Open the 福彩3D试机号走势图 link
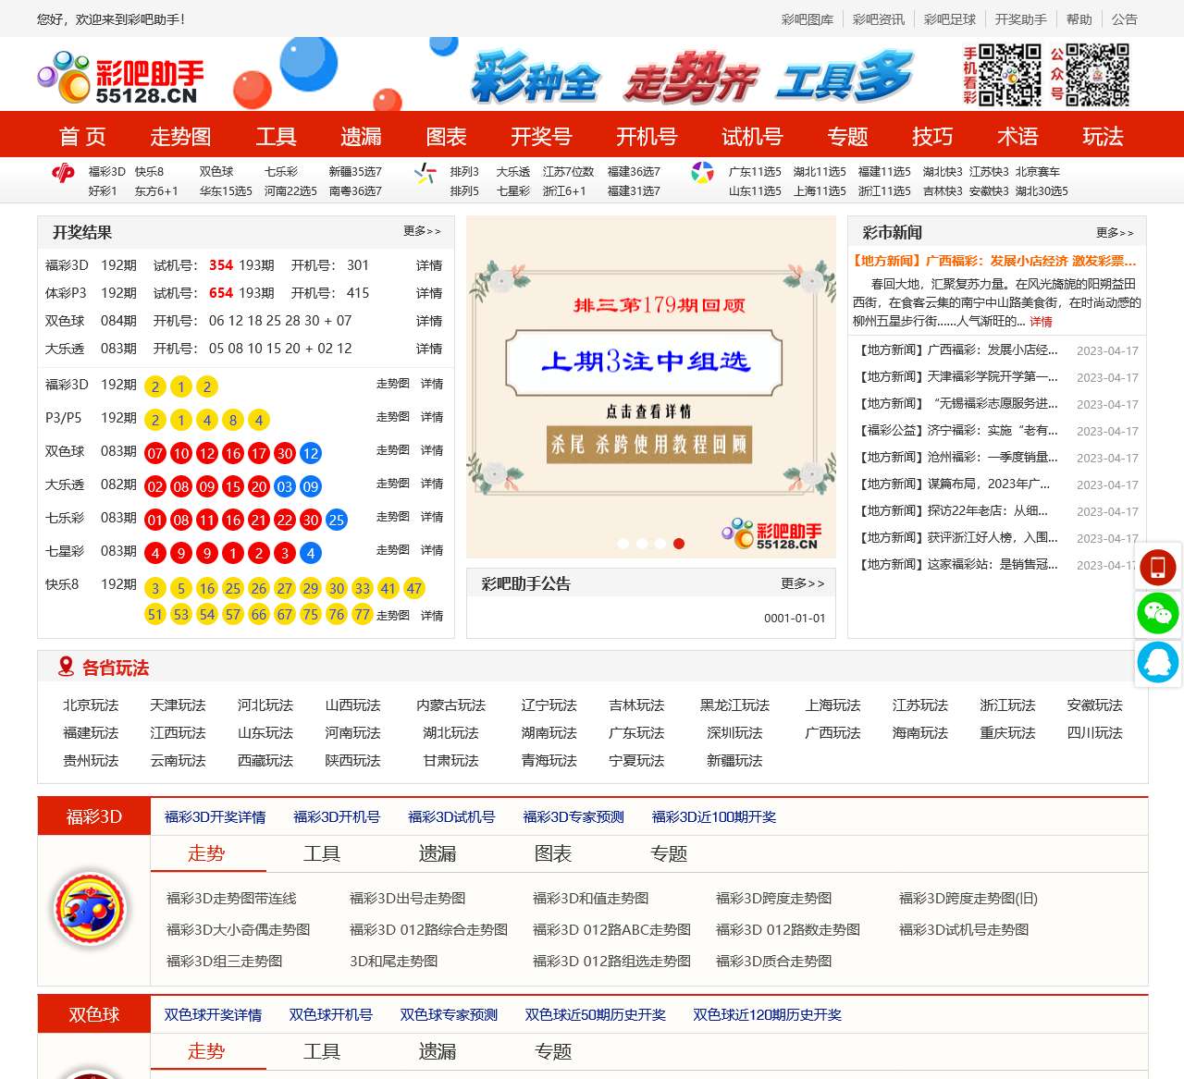This screenshot has width=1184, height=1079. [964, 930]
